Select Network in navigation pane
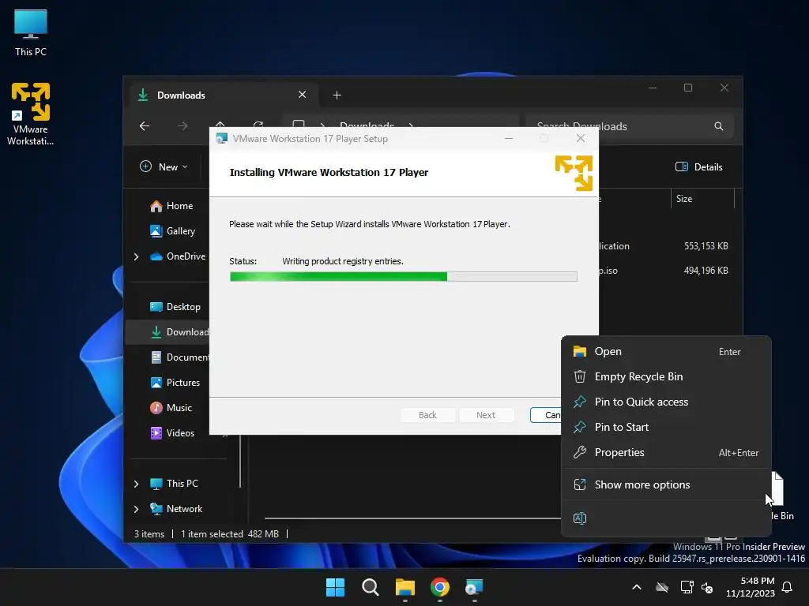The height and width of the screenshot is (606, 809). click(175, 509)
